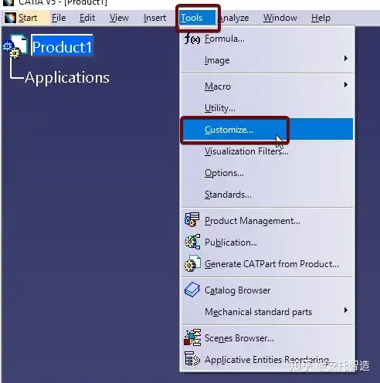The width and height of the screenshot is (380, 383).
Task: Expand Mechanical standard parts submenu arrow
Action: point(346,310)
